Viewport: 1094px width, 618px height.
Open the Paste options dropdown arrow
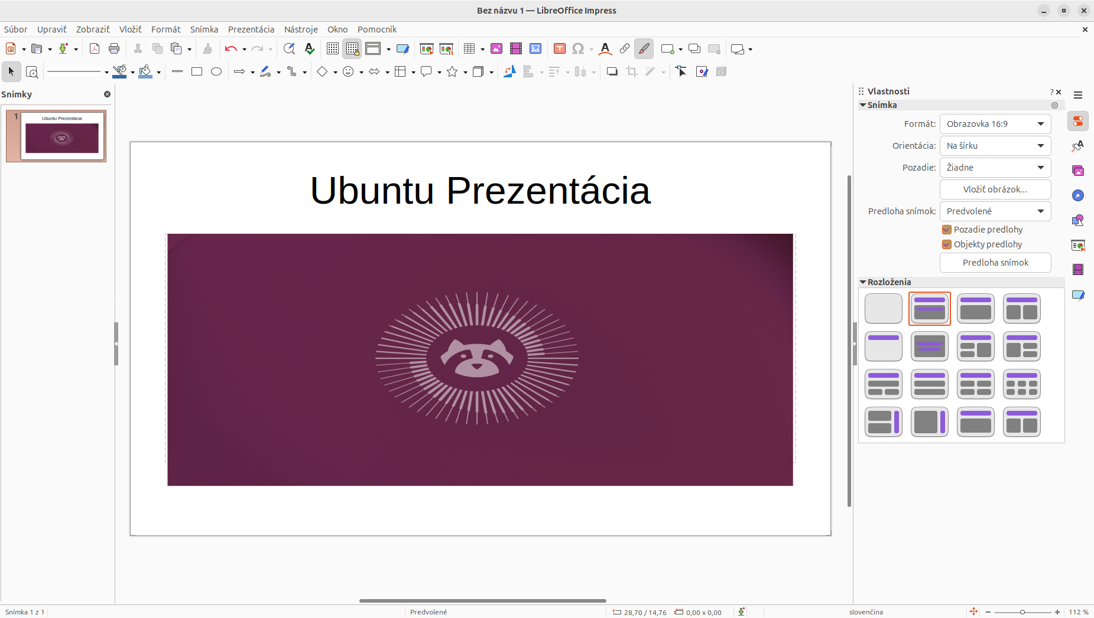coord(189,50)
